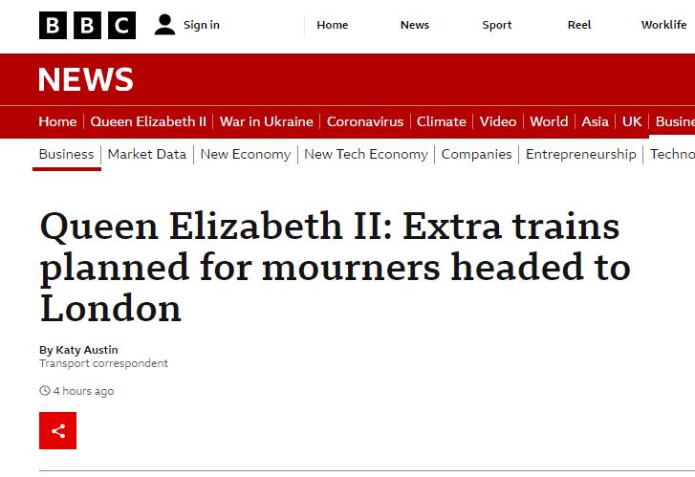Switch to Market Data sub-tab
695x477 pixels.
tap(147, 154)
